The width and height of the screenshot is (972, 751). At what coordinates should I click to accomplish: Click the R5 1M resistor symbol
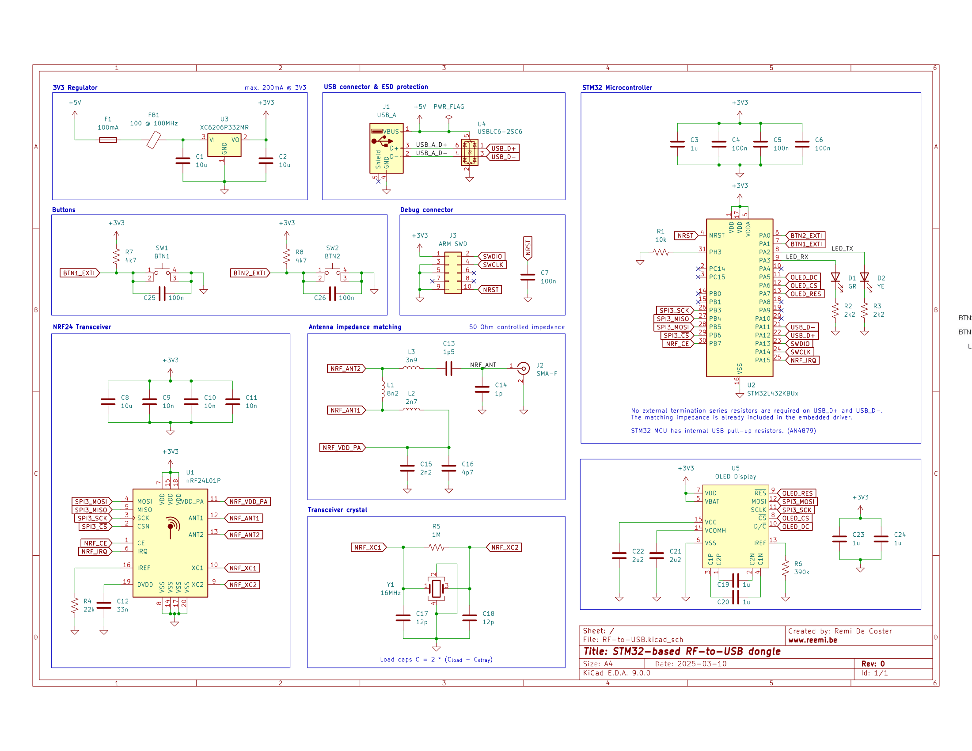(x=437, y=547)
